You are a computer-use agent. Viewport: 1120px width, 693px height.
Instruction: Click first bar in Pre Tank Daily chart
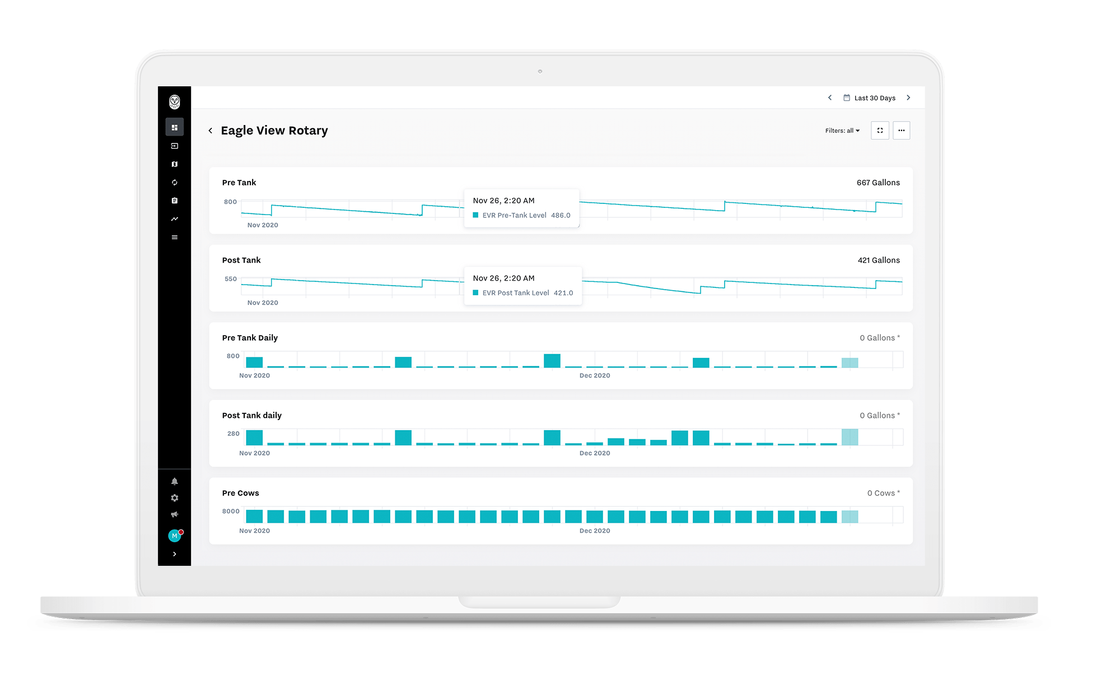click(x=254, y=362)
